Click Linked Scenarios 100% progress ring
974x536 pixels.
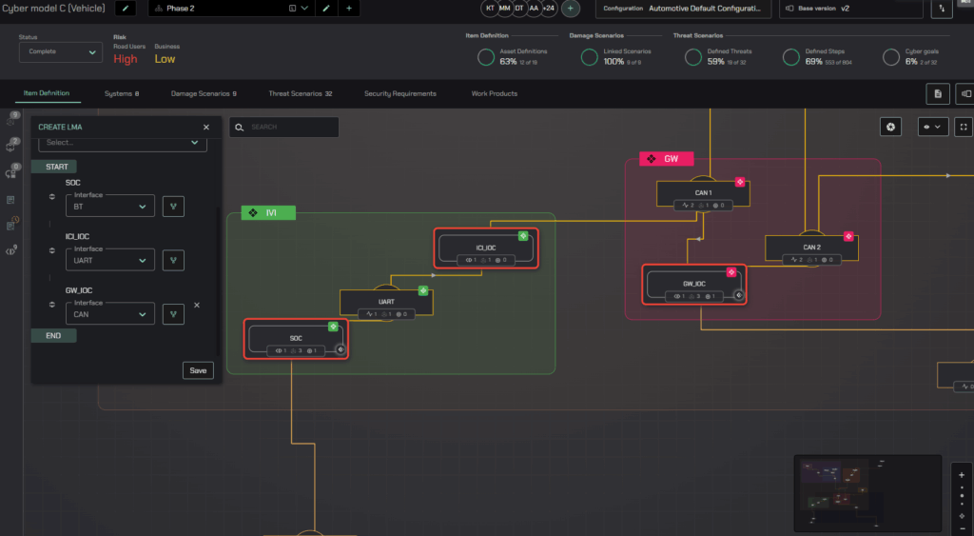tap(589, 57)
